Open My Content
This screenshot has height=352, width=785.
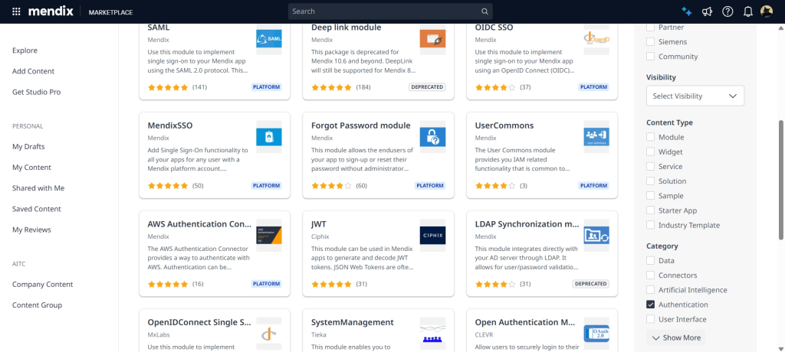[x=31, y=168]
